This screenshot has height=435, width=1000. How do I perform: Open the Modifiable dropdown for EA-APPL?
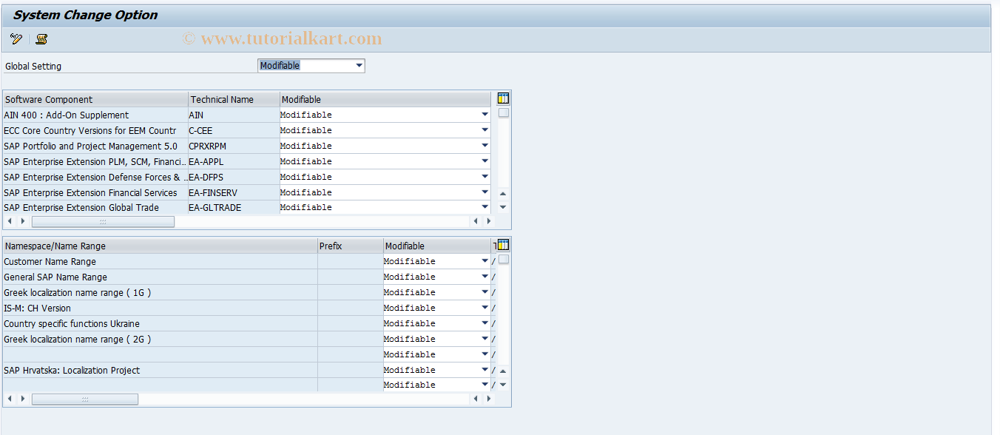(x=484, y=161)
